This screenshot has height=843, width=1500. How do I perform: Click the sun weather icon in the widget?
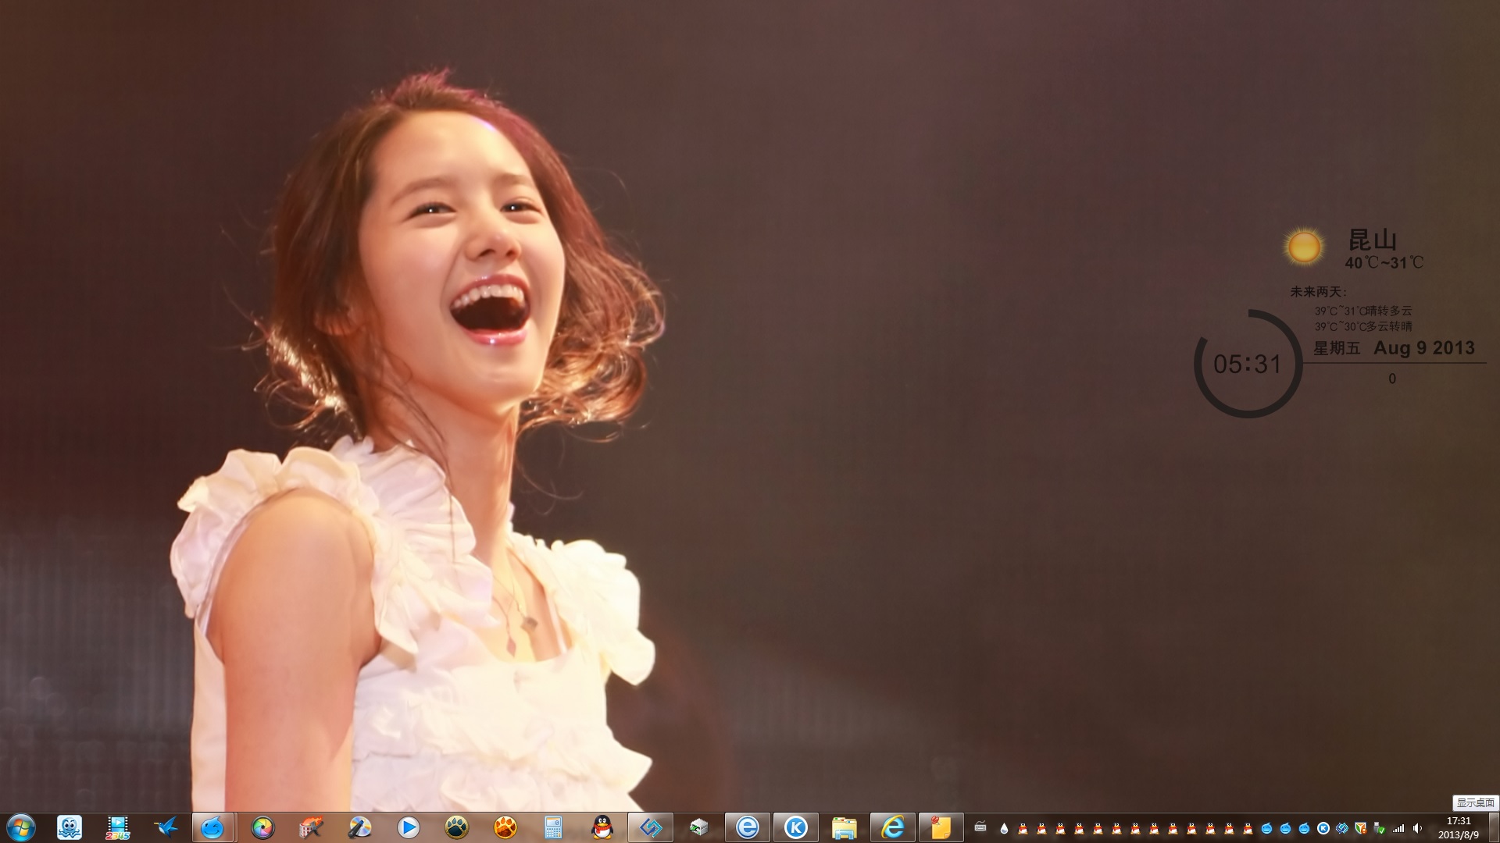[1304, 247]
